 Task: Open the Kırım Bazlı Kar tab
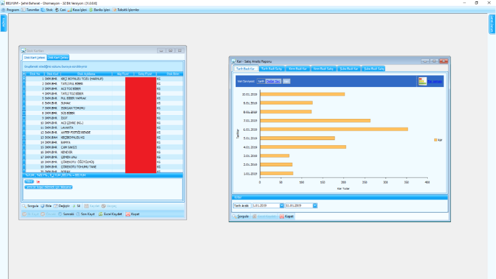coord(297,69)
